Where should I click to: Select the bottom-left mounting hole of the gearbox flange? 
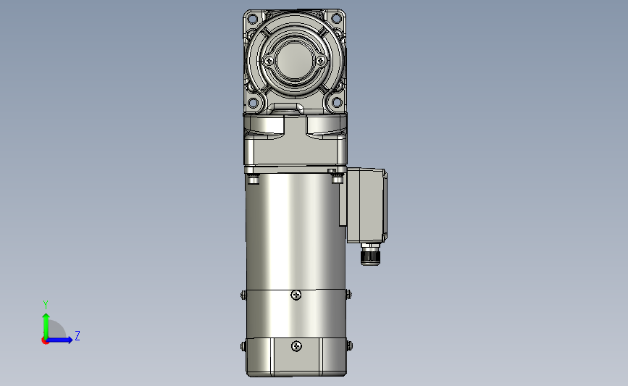(x=253, y=103)
